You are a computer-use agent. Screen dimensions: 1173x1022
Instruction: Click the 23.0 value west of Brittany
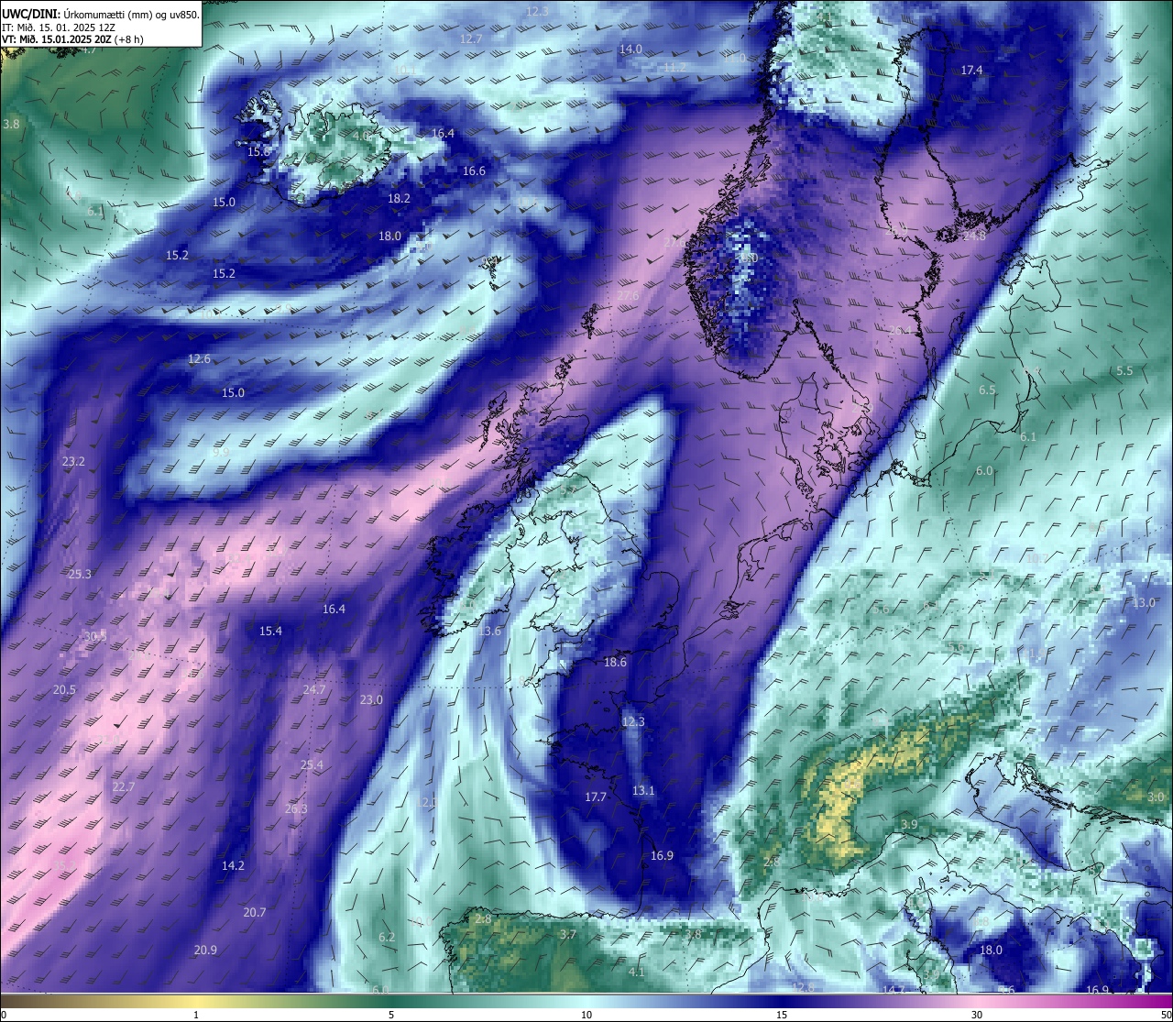[x=371, y=700]
